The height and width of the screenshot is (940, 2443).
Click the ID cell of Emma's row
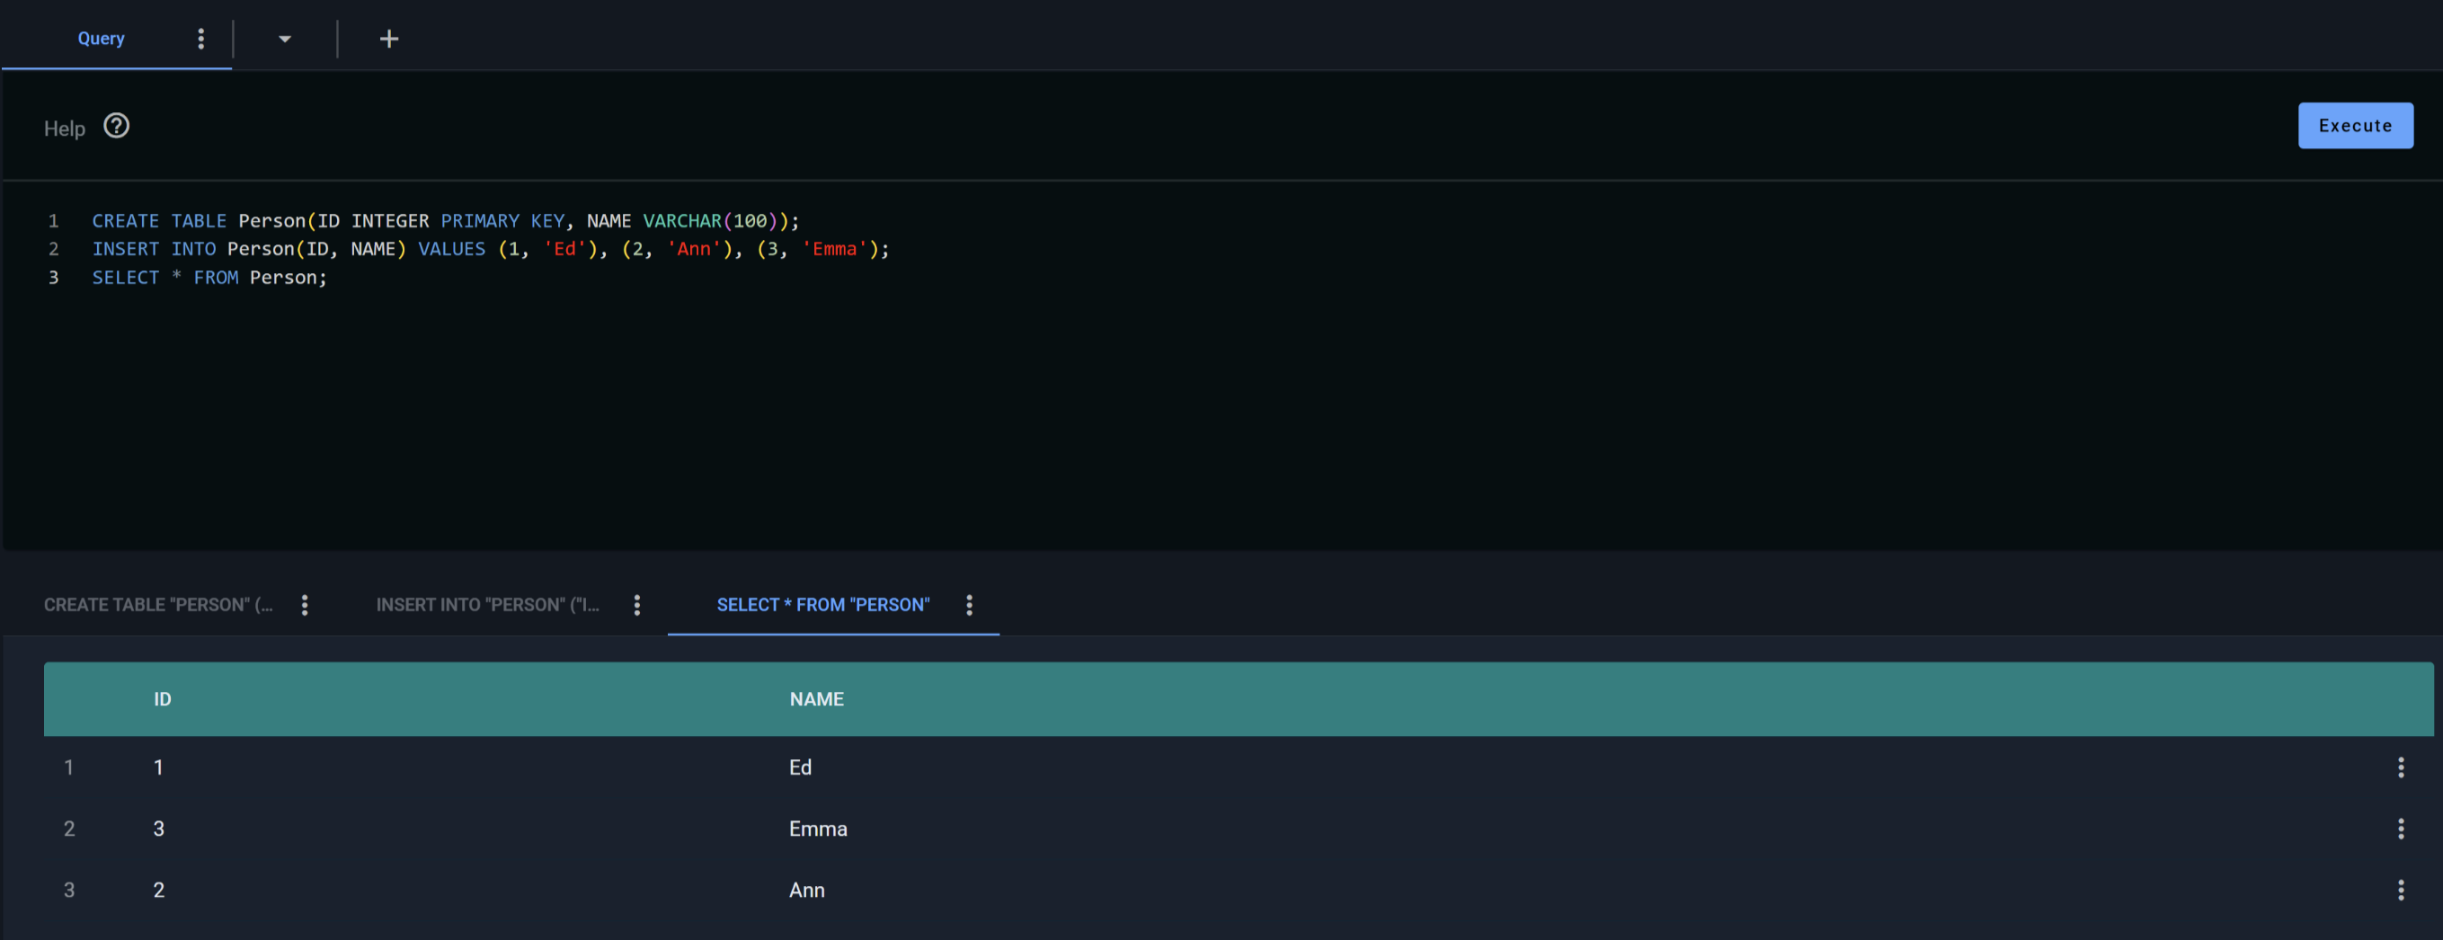pyautogui.click(x=158, y=829)
